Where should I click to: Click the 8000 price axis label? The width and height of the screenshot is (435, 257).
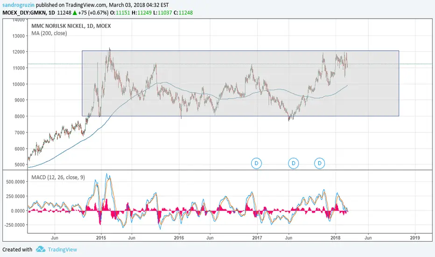pyautogui.click(x=19, y=116)
